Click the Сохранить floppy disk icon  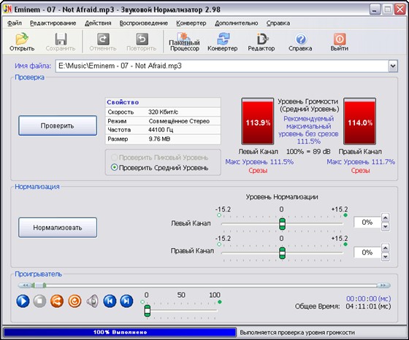click(61, 39)
